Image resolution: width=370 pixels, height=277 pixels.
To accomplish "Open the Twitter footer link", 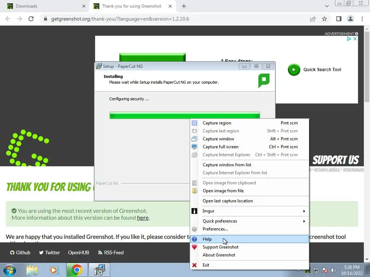I will click(x=49, y=252).
